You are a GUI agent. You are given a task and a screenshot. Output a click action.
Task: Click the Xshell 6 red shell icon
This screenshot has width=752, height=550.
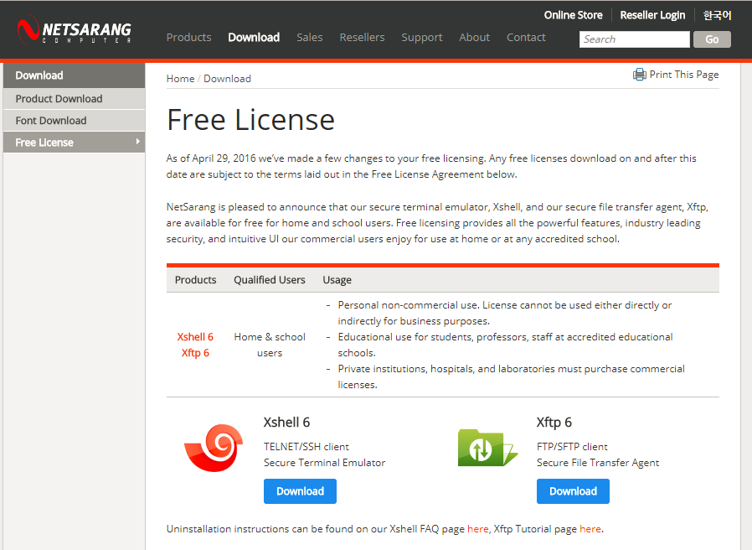[214, 448]
